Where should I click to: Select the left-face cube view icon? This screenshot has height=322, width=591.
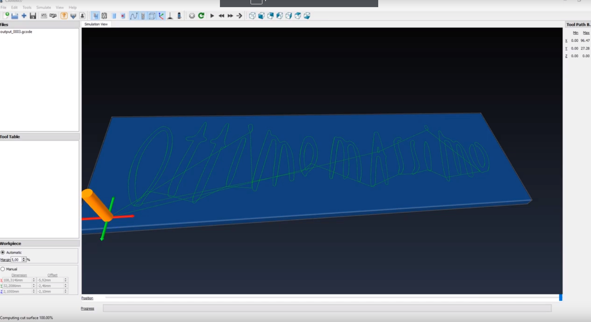pyautogui.click(x=279, y=16)
